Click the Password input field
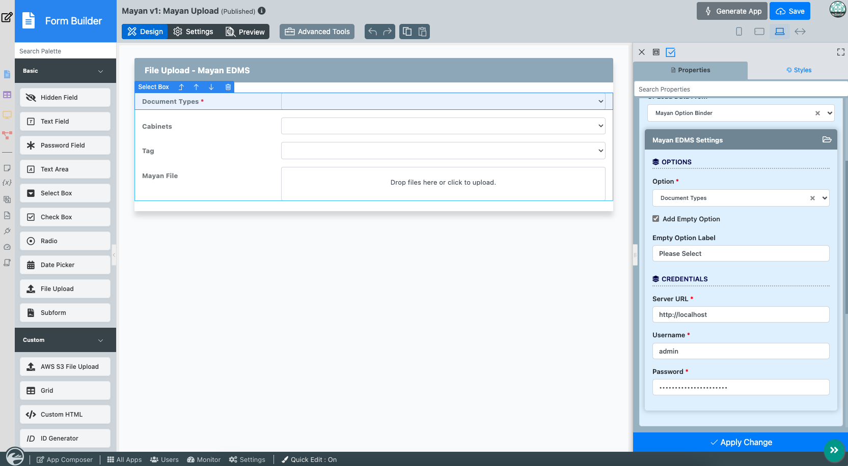Image resolution: width=848 pixels, height=466 pixels. 741,387
